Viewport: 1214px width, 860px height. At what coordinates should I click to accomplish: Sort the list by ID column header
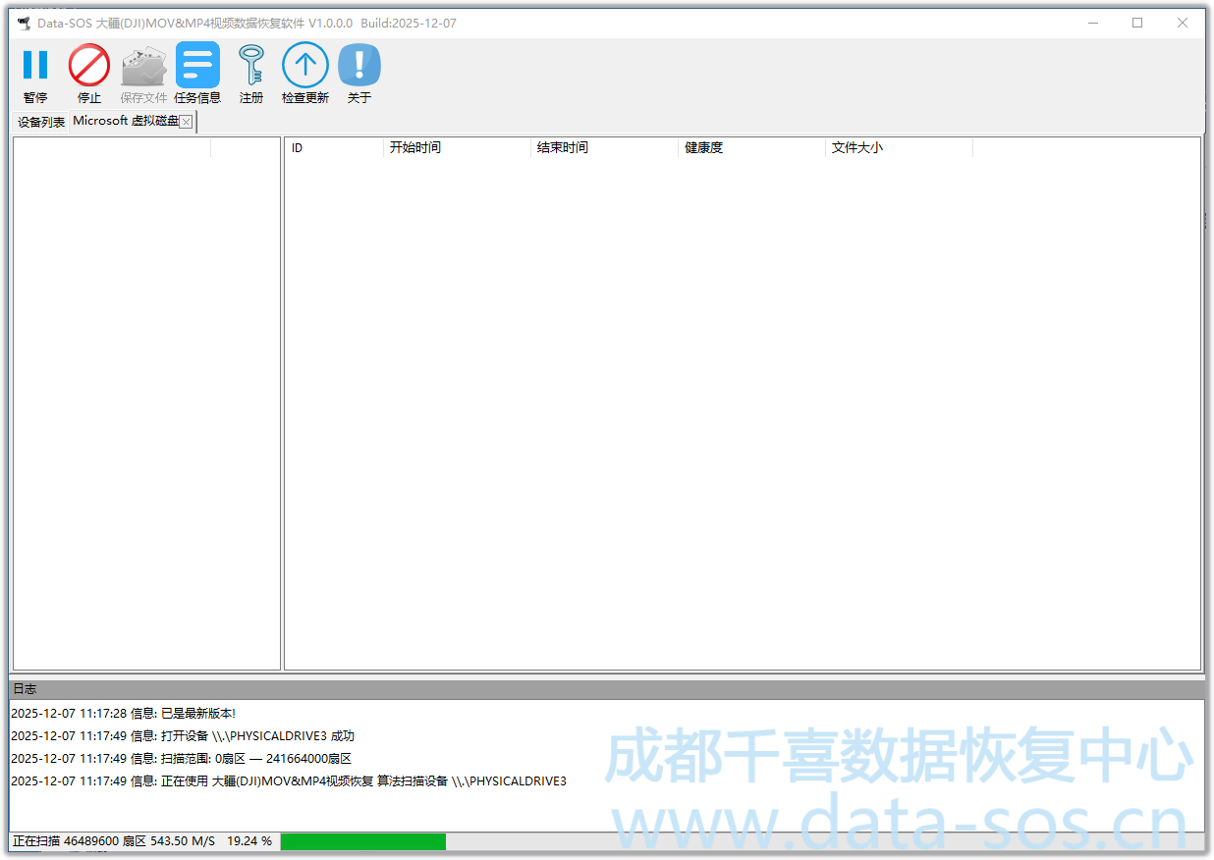point(333,147)
